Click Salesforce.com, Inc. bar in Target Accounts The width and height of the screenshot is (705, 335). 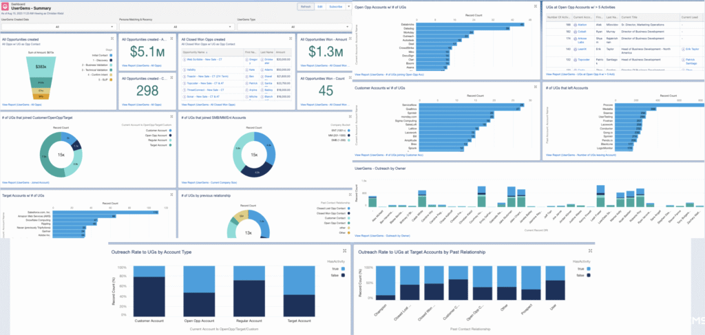click(105, 212)
